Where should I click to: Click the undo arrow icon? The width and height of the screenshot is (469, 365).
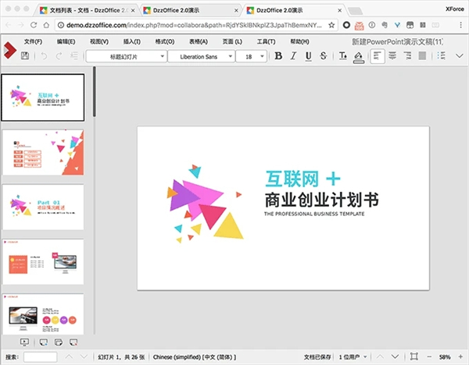(x=45, y=56)
